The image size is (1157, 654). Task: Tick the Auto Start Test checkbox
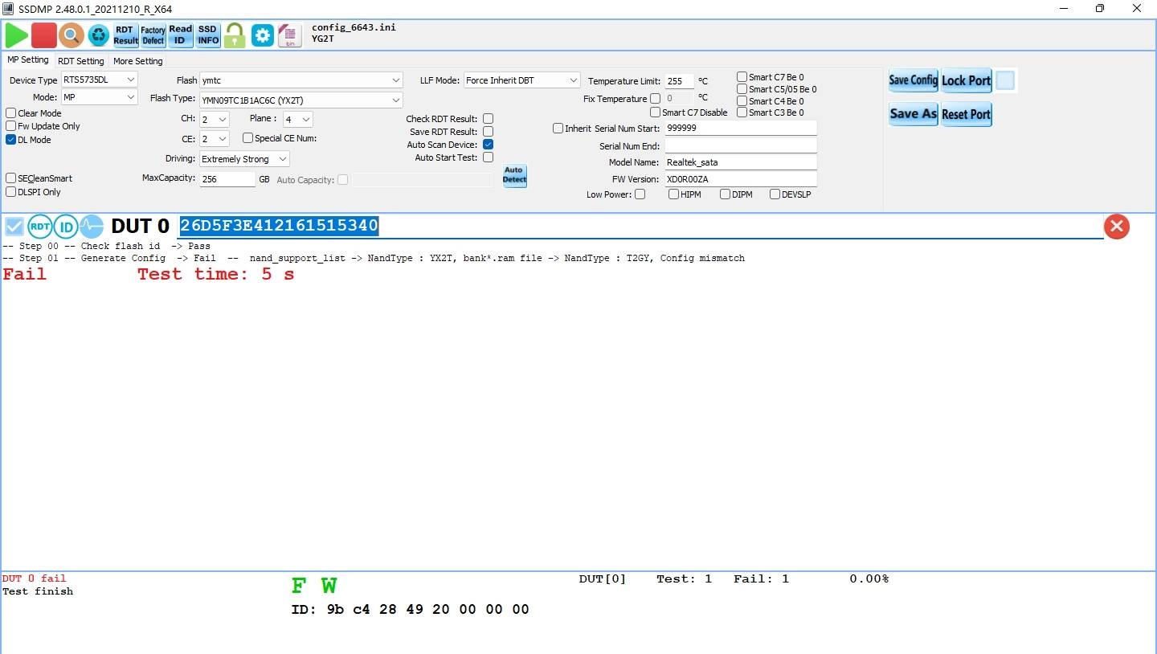click(x=488, y=157)
